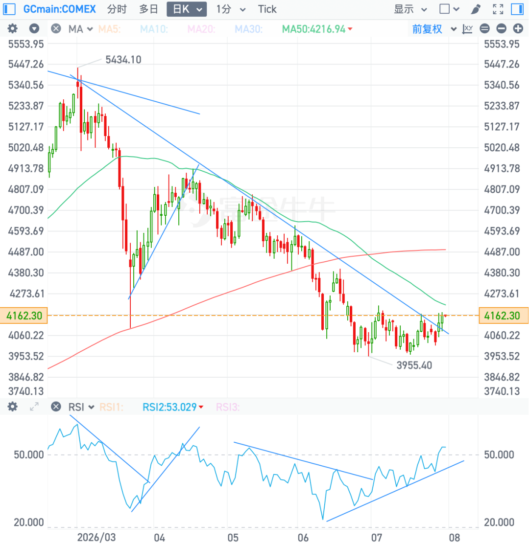
Task: Open RSI indicator settings gear
Action: tap(13, 407)
